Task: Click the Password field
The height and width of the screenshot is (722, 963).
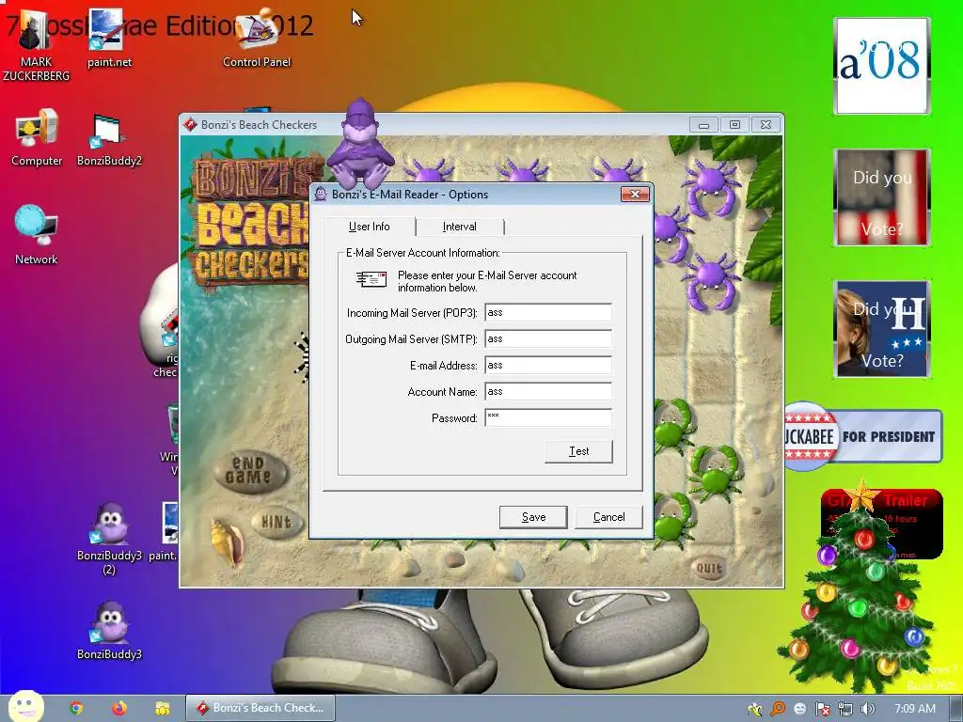Action: [548, 418]
